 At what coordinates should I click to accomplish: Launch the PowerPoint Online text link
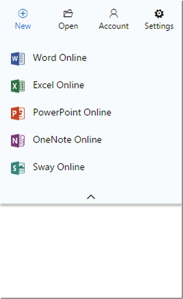pyautogui.click(x=72, y=112)
